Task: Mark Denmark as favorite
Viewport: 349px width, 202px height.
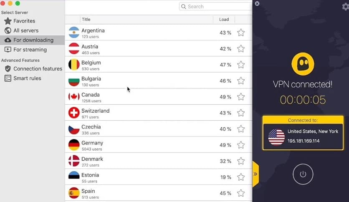Action: (241, 161)
